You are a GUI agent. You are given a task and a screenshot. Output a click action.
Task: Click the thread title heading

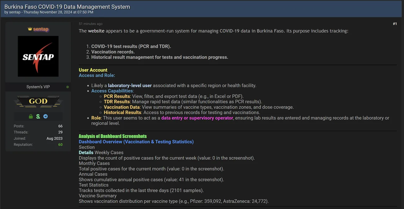pos(67,7)
